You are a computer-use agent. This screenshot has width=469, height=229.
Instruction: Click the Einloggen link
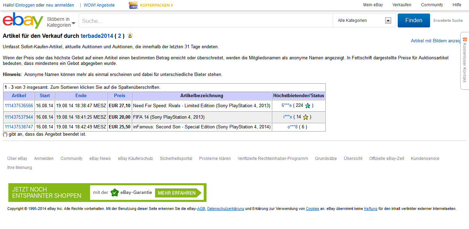(25, 5)
